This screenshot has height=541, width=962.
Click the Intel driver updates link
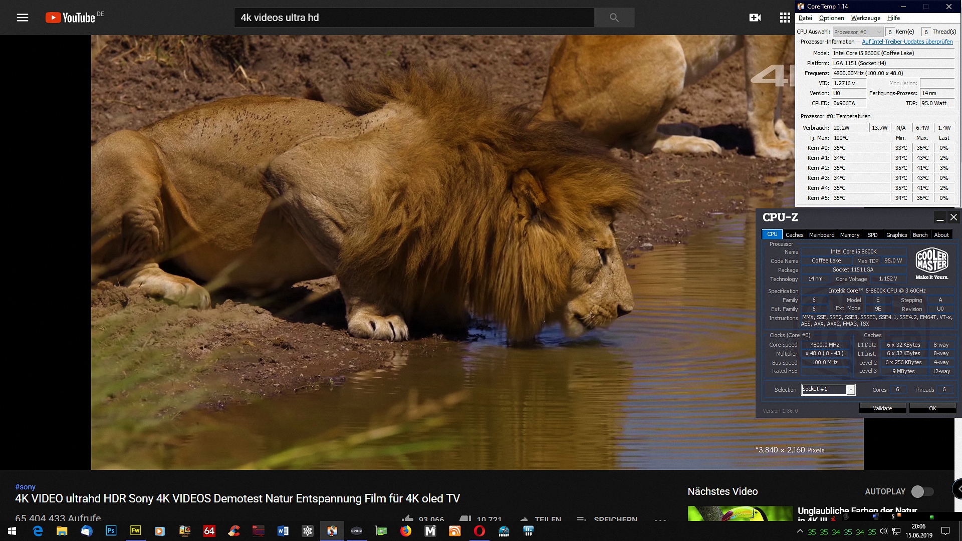point(907,42)
